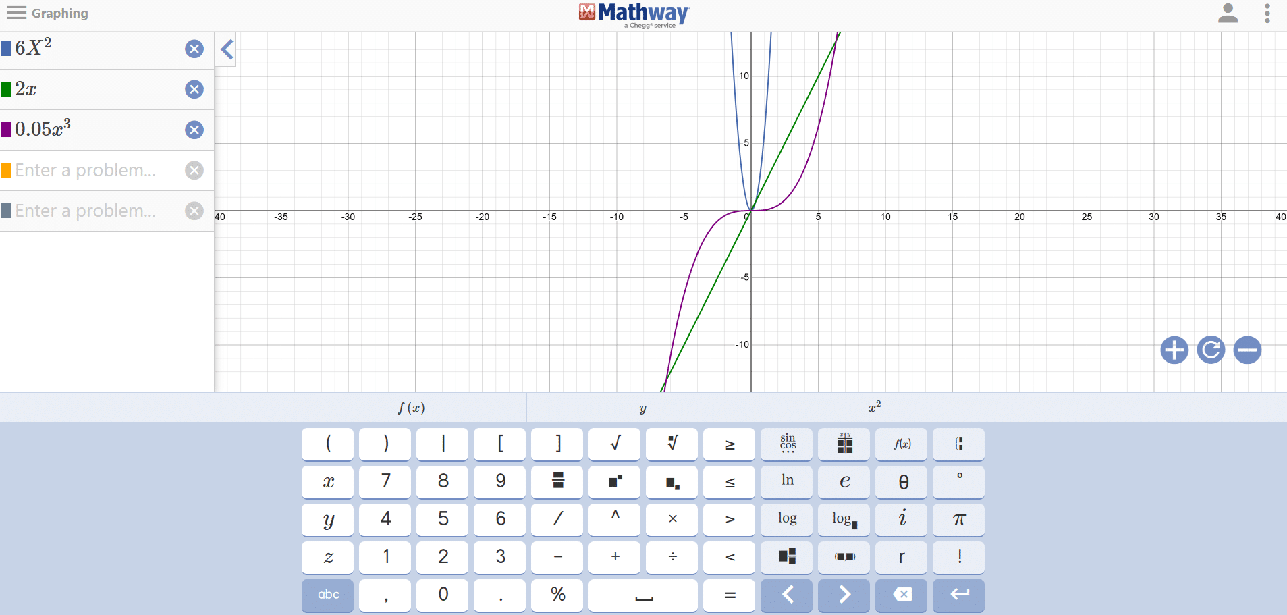Insert a piecewise brace key
1287x615 pixels.
(x=960, y=444)
